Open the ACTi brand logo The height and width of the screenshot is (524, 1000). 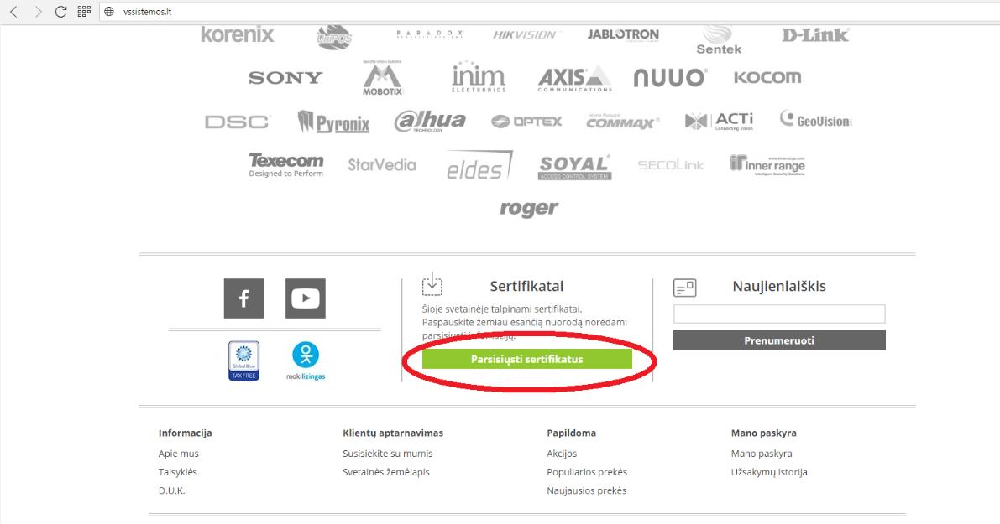(x=719, y=121)
